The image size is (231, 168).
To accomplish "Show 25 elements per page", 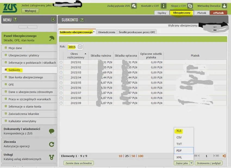I will pos(127,156).
